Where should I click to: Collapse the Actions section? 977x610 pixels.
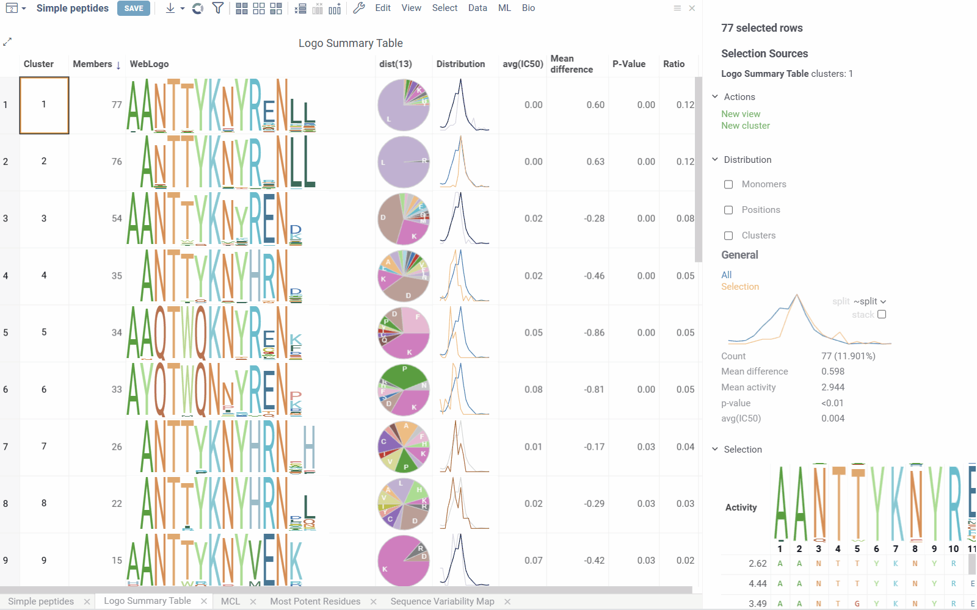tap(715, 97)
